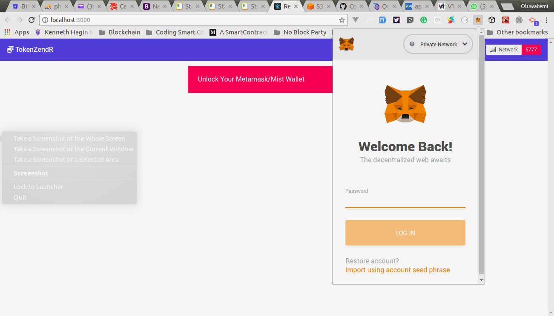Switch to the GitHub 'Co' tab
This screenshot has height=316, width=554.
click(x=353, y=6)
